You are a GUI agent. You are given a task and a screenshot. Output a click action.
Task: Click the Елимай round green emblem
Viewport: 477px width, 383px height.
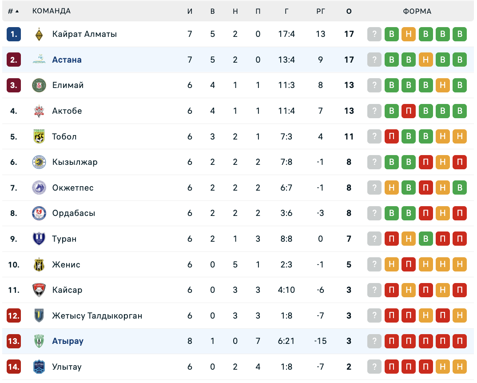(39, 85)
